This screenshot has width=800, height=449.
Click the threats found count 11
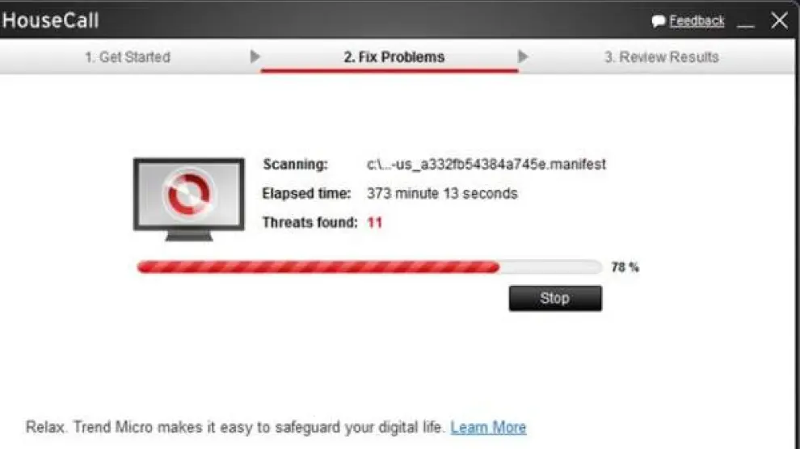click(x=375, y=223)
